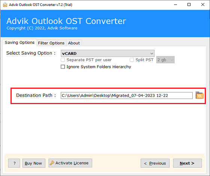The width and height of the screenshot is (210, 176).
Task: Click the Buy Now button
Action: pyautogui.click(x=34, y=163)
